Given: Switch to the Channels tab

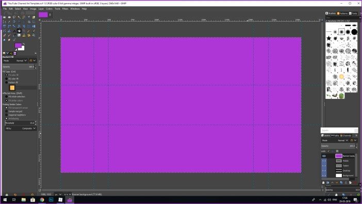Looking at the screenshot, I should coord(345,135).
